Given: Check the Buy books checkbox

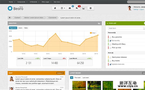Looking at the screenshot, I should pyautogui.click(x=110, y=61).
